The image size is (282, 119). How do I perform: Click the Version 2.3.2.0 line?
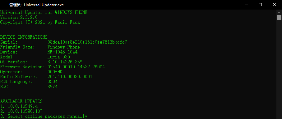pos(19,17)
